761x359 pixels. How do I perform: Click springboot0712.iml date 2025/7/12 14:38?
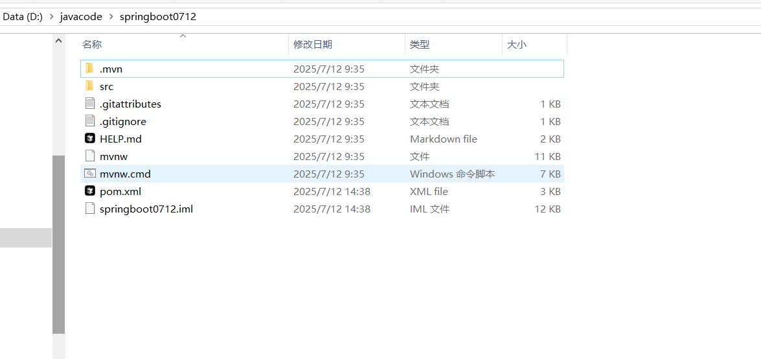pos(332,209)
